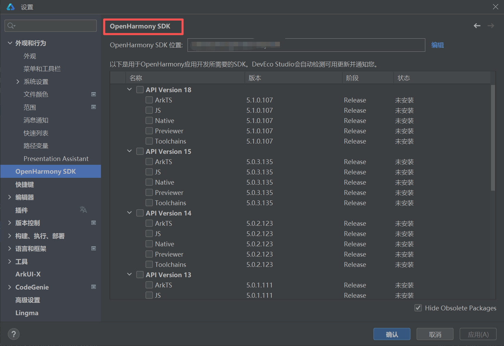
Task: Expand the 语言和框架 tree node
Action: pyautogui.click(x=10, y=248)
